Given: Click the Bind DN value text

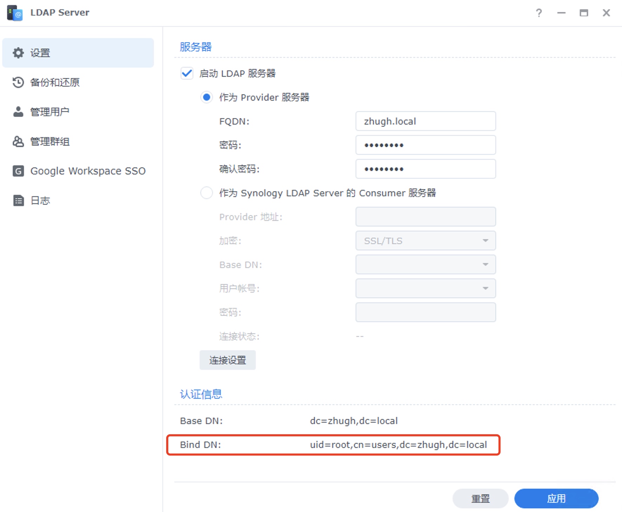Looking at the screenshot, I should pos(398,445).
